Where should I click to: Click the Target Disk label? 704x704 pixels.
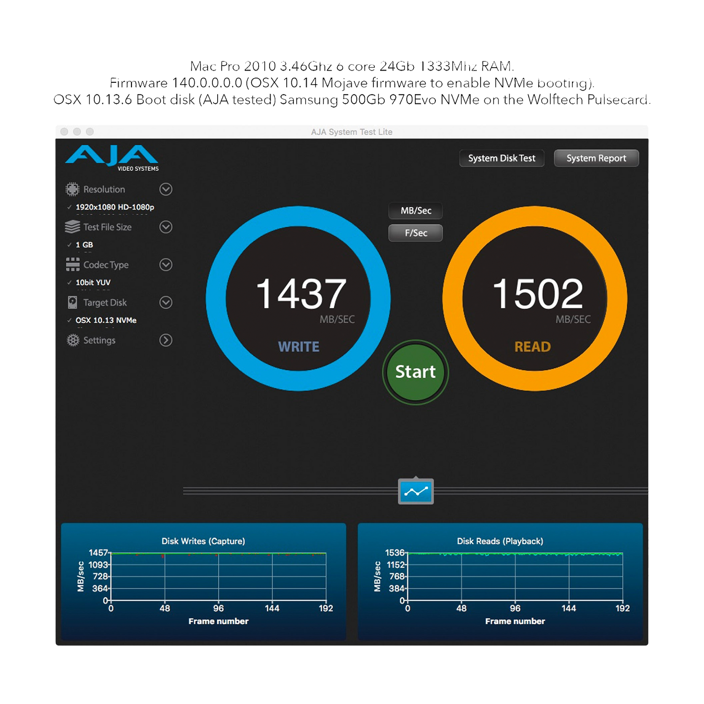coord(105,302)
